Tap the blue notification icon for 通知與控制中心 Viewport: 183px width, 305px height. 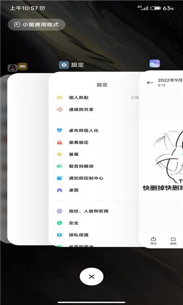pos(59,178)
